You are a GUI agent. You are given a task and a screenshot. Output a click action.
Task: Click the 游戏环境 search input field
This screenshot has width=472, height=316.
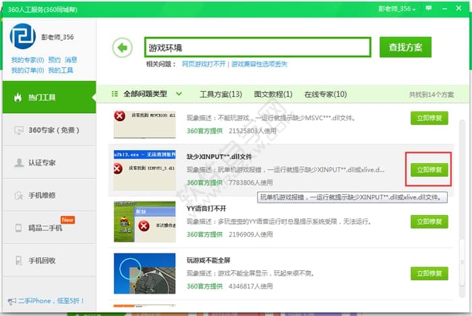pyautogui.click(x=256, y=48)
